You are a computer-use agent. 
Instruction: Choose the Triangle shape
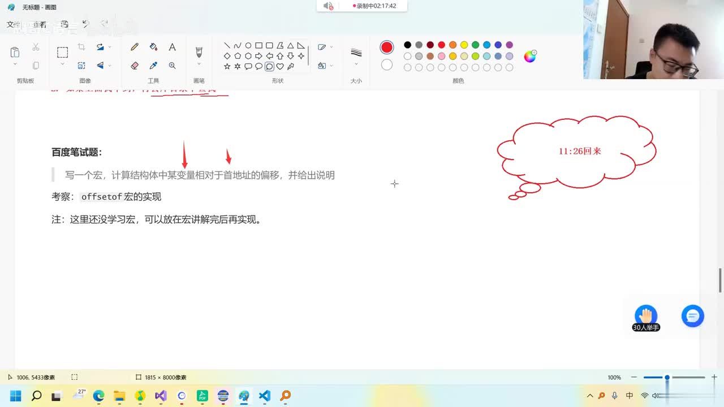290,46
